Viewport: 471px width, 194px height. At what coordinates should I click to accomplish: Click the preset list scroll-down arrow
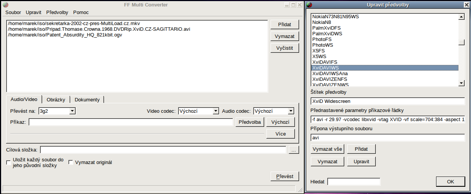[462, 83]
